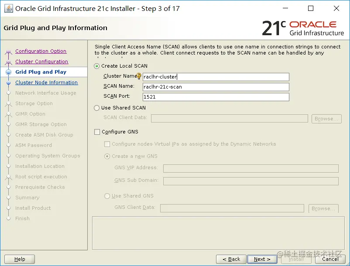The image size is (350, 266).
Task: Click Prerequisite Checks step
Action: pyautogui.click(x=40, y=188)
